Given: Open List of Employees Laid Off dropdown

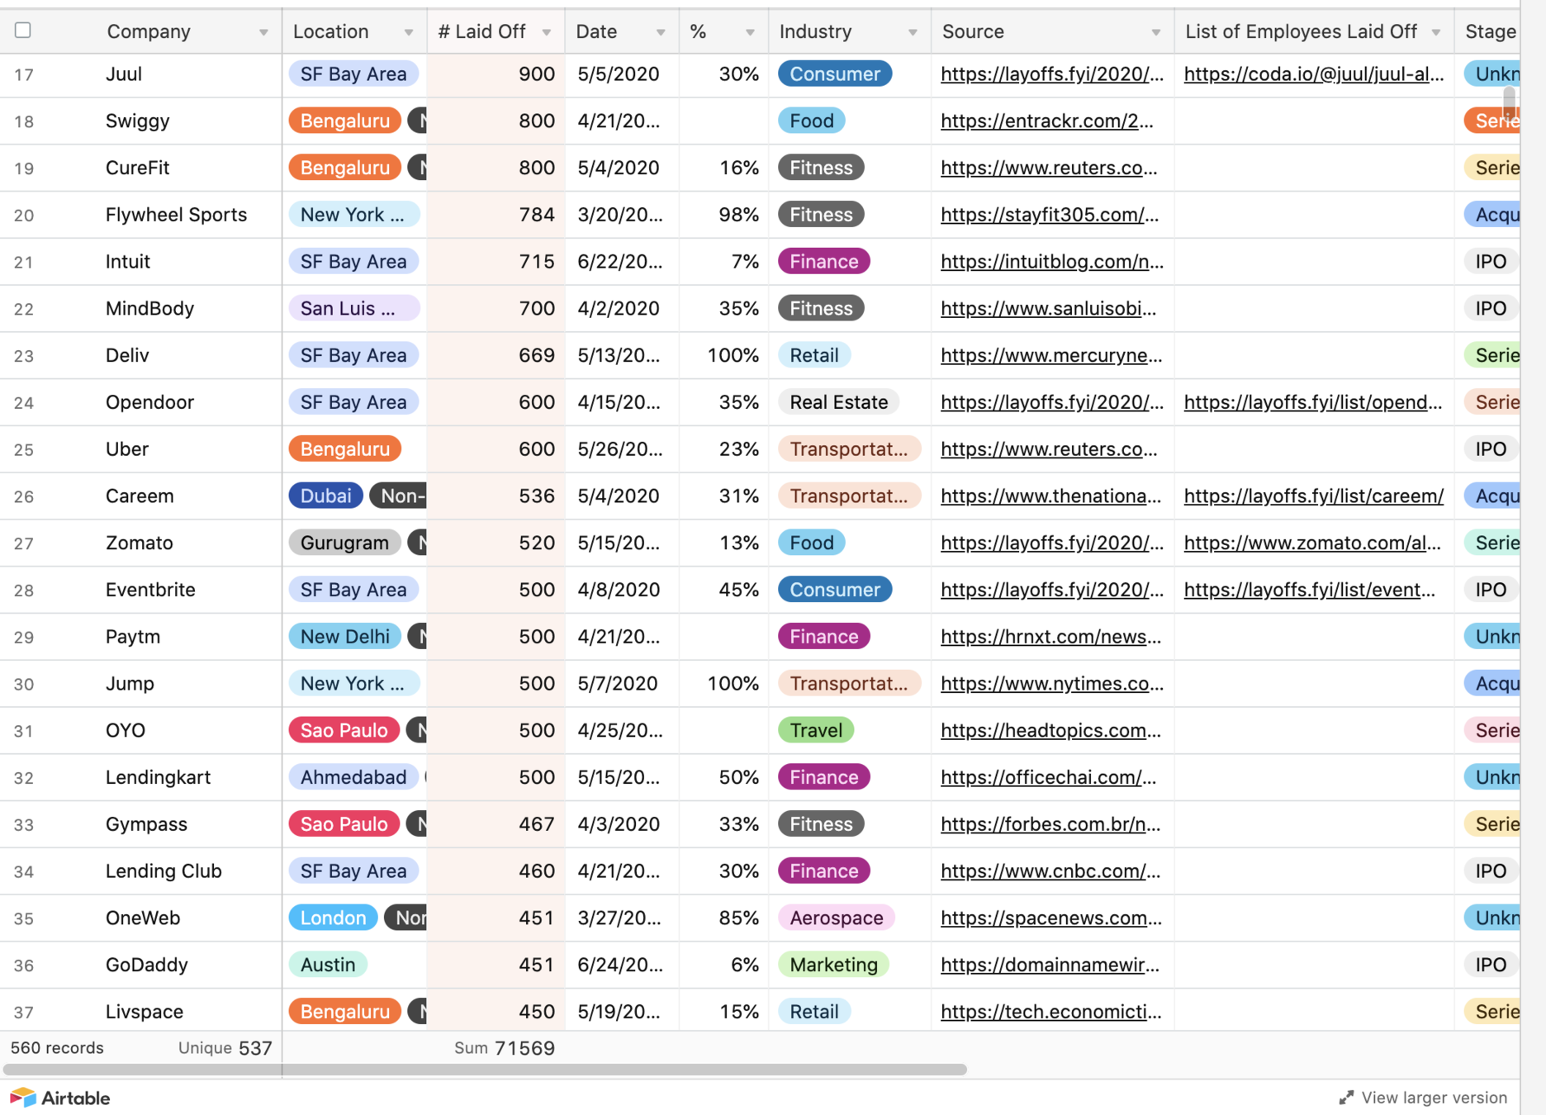Looking at the screenshot, I should [x=1436, y=32].
